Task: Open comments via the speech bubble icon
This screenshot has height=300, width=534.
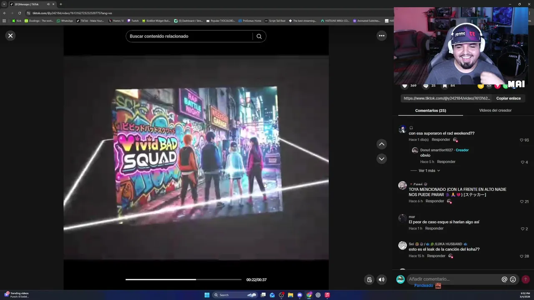Action: point(426,86)
